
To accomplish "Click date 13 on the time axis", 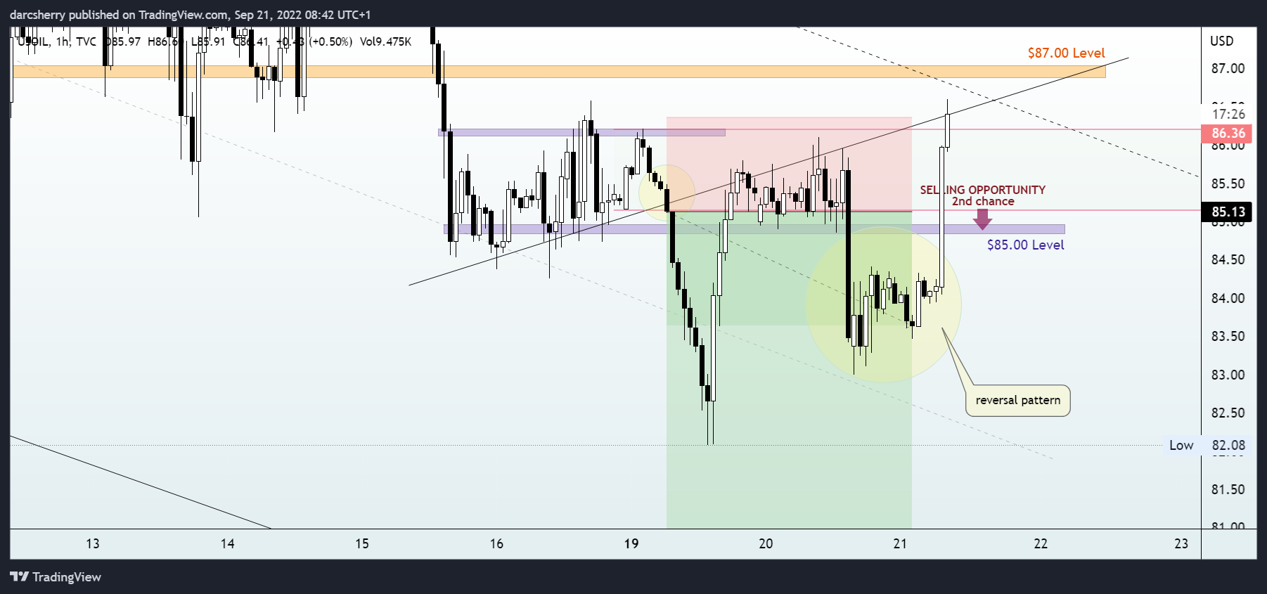I will (x=93, y=544).
